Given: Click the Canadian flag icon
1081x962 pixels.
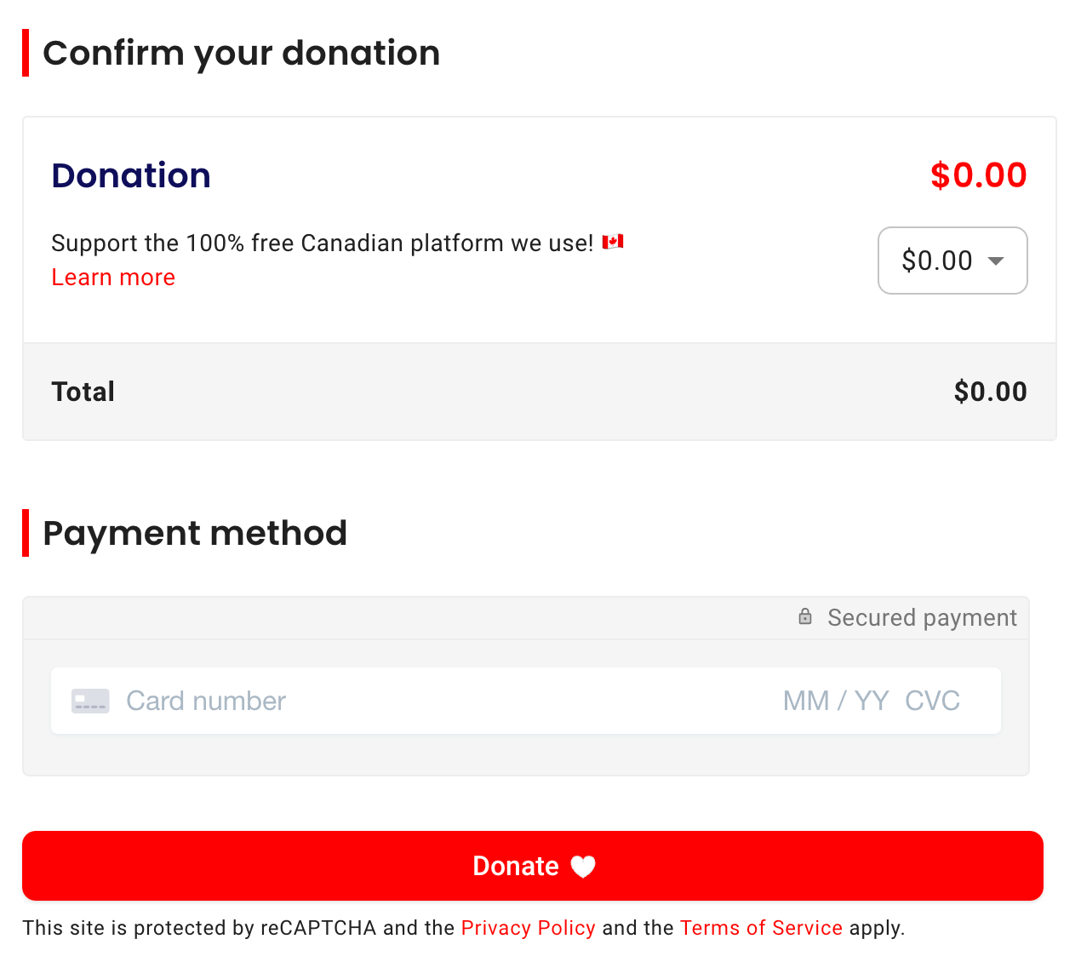Looking at the screenshot, I should (613, 242).
